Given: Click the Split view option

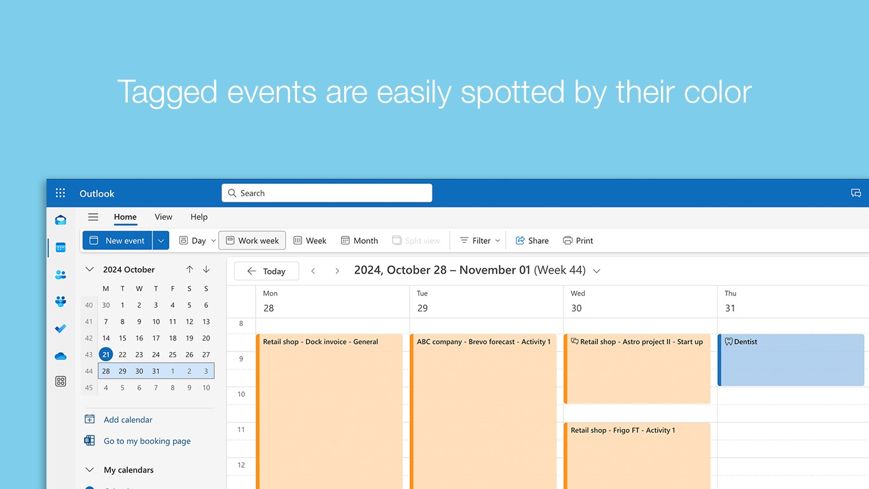Looking at the screenshot, I should pyautogui.click(x=416, y=241).
